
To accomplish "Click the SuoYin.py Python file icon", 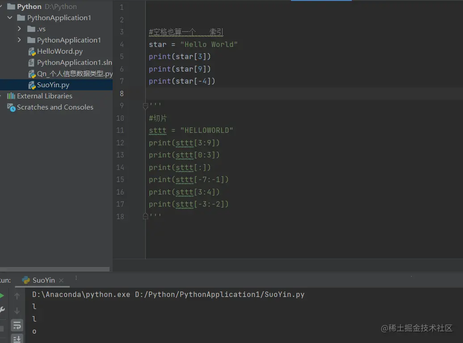I will point(32,85).
